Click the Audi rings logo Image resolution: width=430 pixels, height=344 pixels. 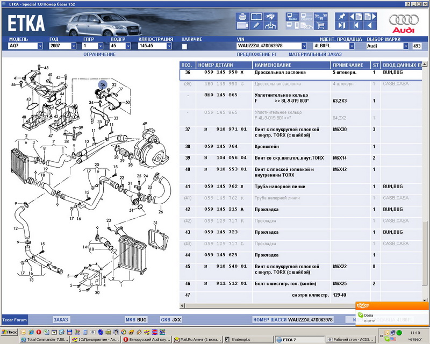[x=404, y=20]
